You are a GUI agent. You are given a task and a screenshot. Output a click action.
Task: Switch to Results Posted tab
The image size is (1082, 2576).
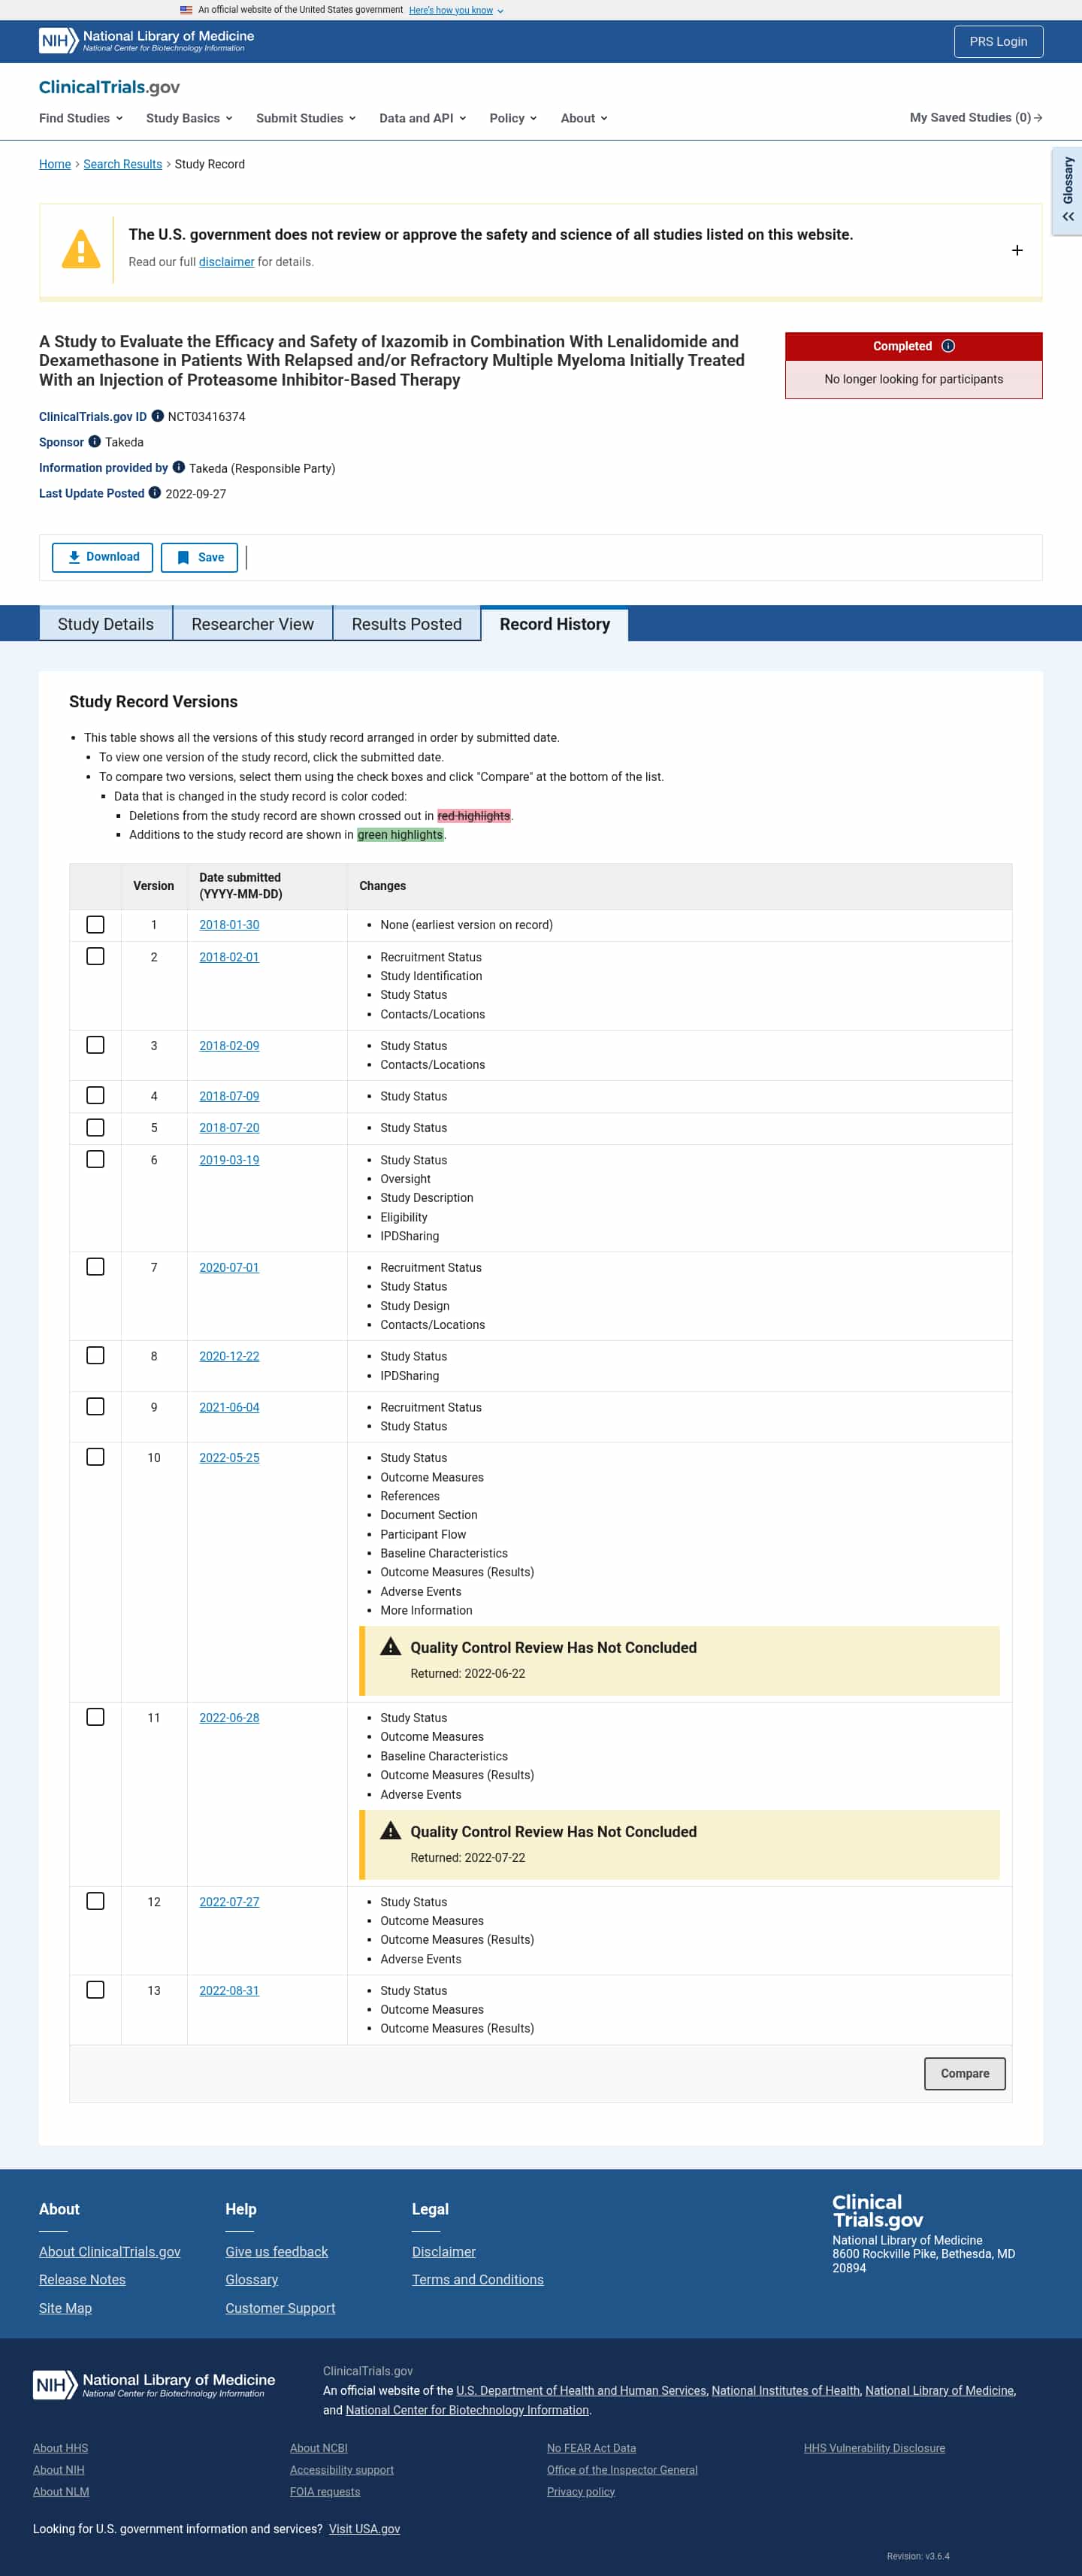(407, 624)
